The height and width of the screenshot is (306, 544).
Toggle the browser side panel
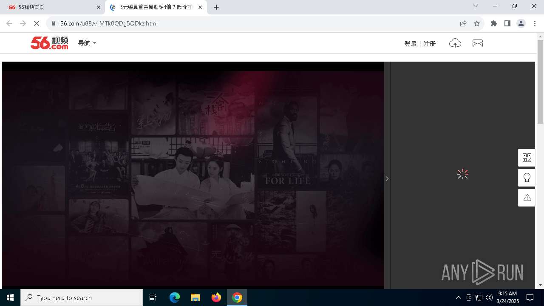pos(507,23)
